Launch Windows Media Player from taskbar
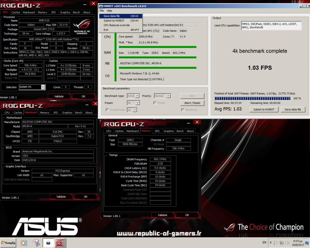Viewport: 310px width, 248px height. 24,243
